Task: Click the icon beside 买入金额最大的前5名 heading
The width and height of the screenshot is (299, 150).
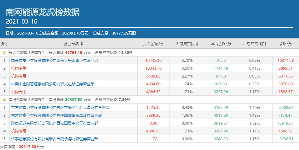Action: [x=5, y=53]
